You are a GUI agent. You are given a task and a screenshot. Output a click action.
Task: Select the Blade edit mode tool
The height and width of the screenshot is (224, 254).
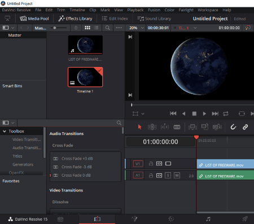point(177,127)
